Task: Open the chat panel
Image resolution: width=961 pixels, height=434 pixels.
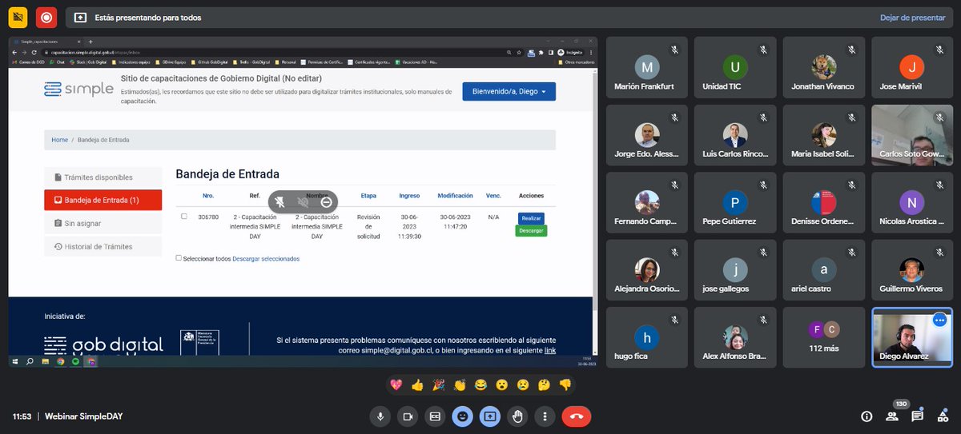Action: 918,416
